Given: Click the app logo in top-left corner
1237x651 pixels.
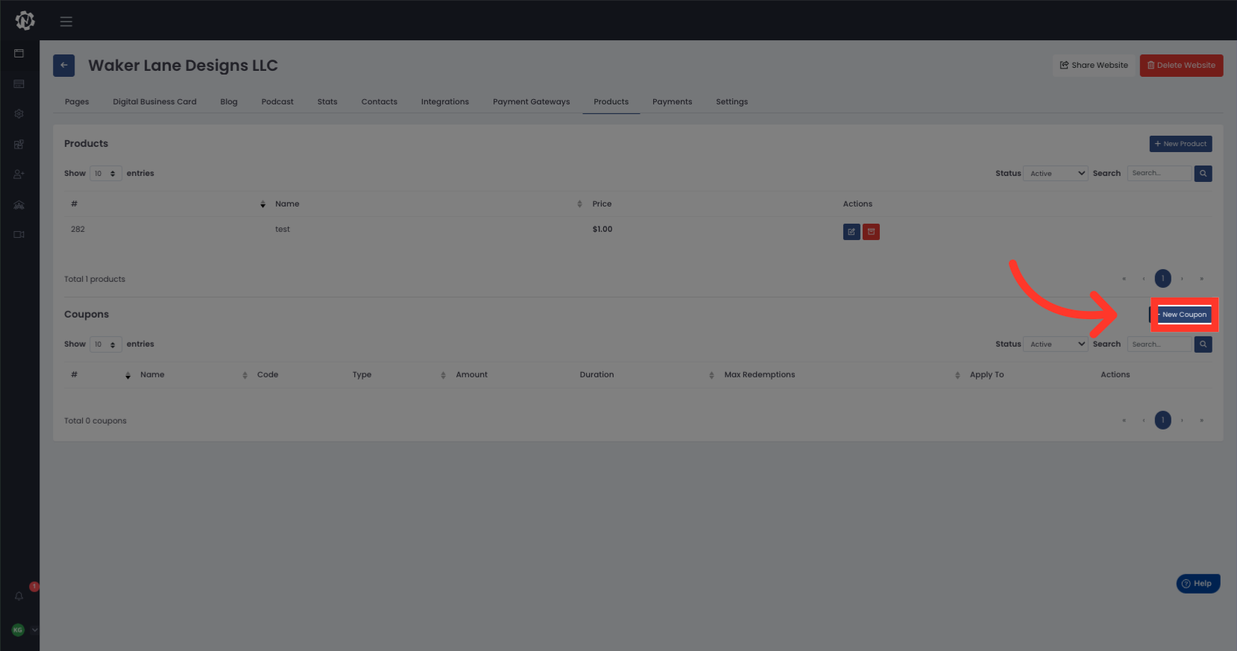Looking at the screenshot, I should pos(25,21).
